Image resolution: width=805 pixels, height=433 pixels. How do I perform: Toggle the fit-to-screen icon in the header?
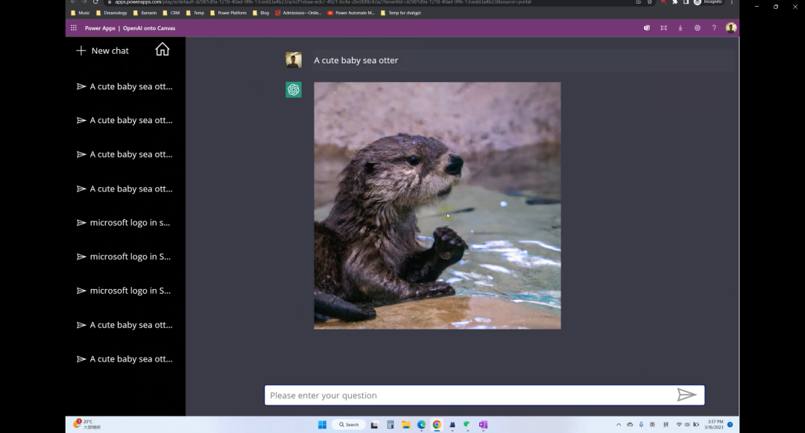pyautogui.click(x=663, y=28)
